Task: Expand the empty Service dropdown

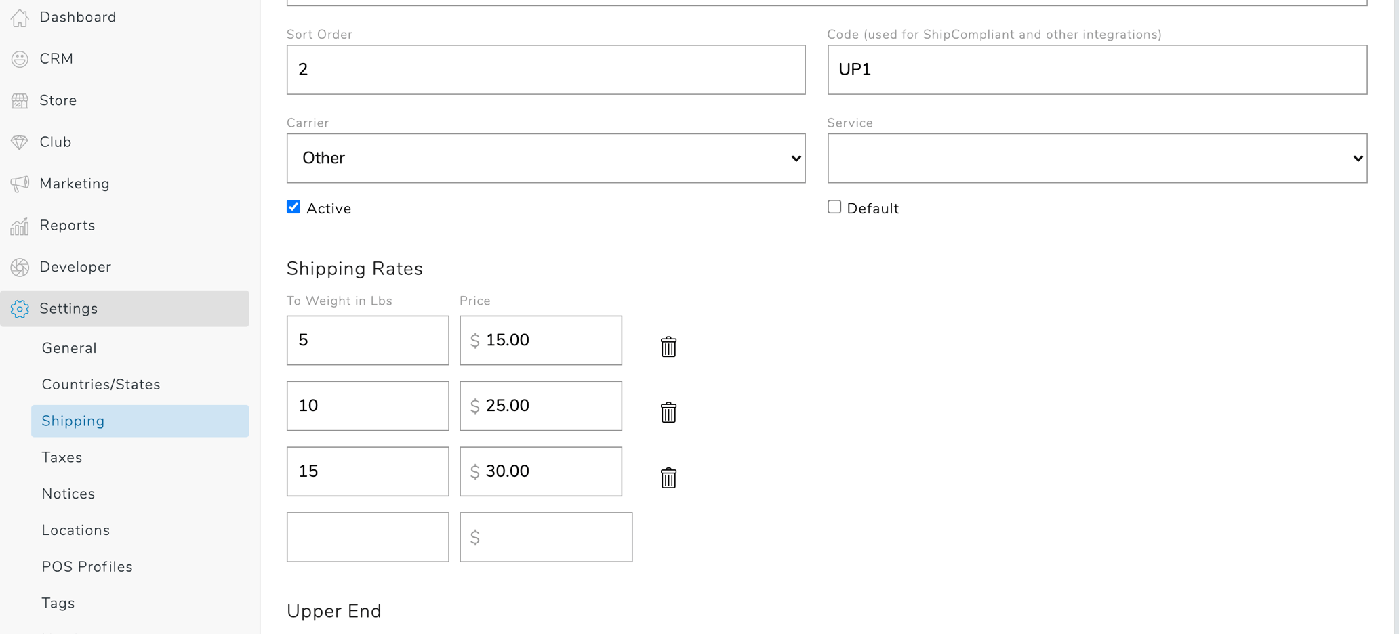Action: 1097,158
